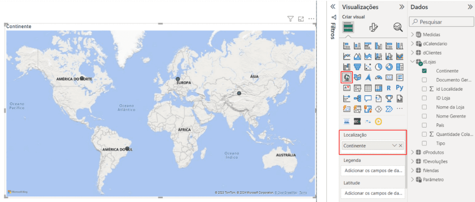Expand the fVendas table

[412, 170]
